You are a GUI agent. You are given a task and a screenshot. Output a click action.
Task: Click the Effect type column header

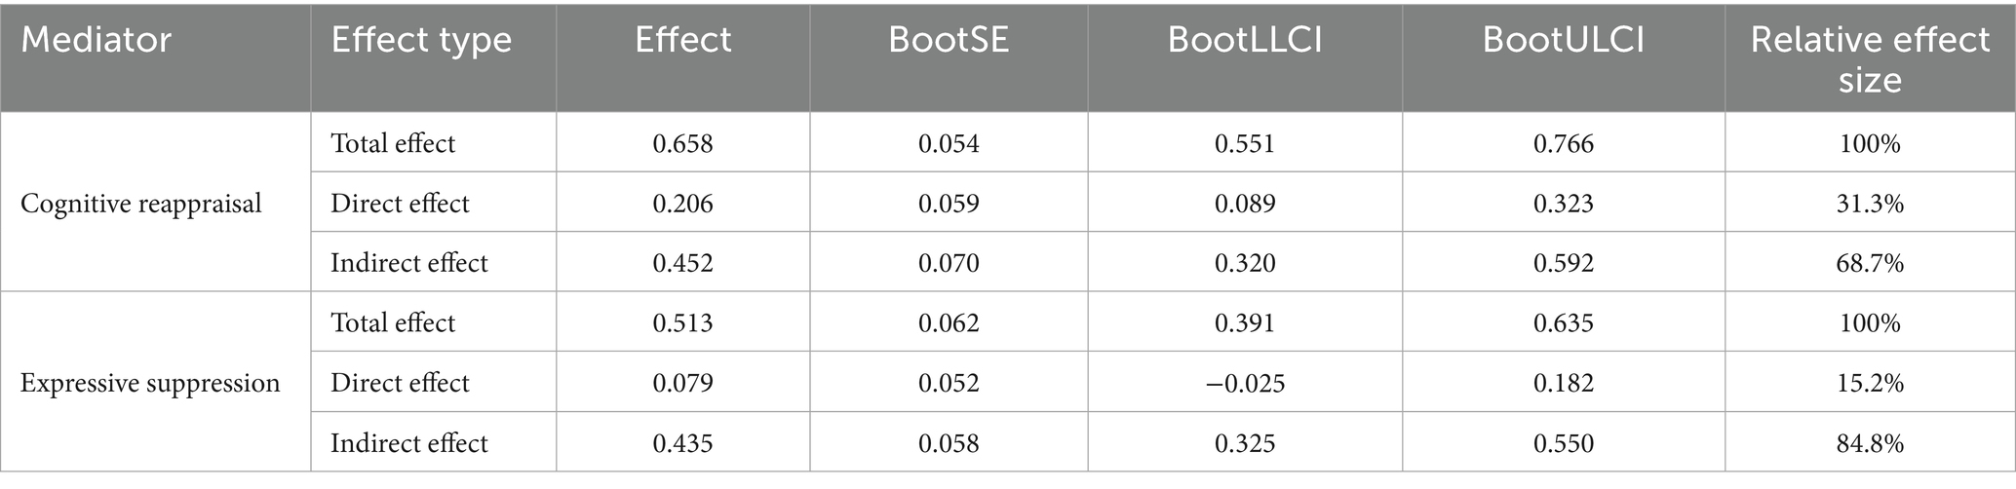(421, 40)
